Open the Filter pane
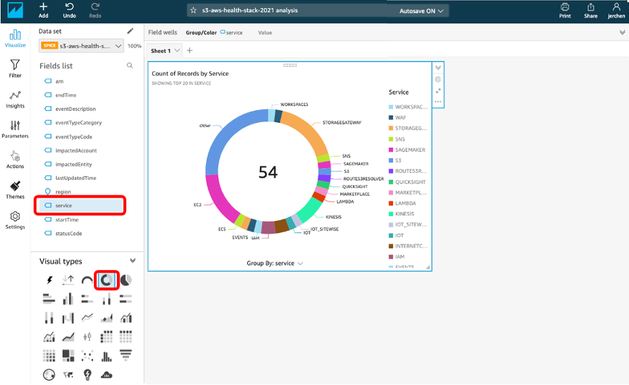629x385 pixels. pyautogui.click(x=16, y=69)
